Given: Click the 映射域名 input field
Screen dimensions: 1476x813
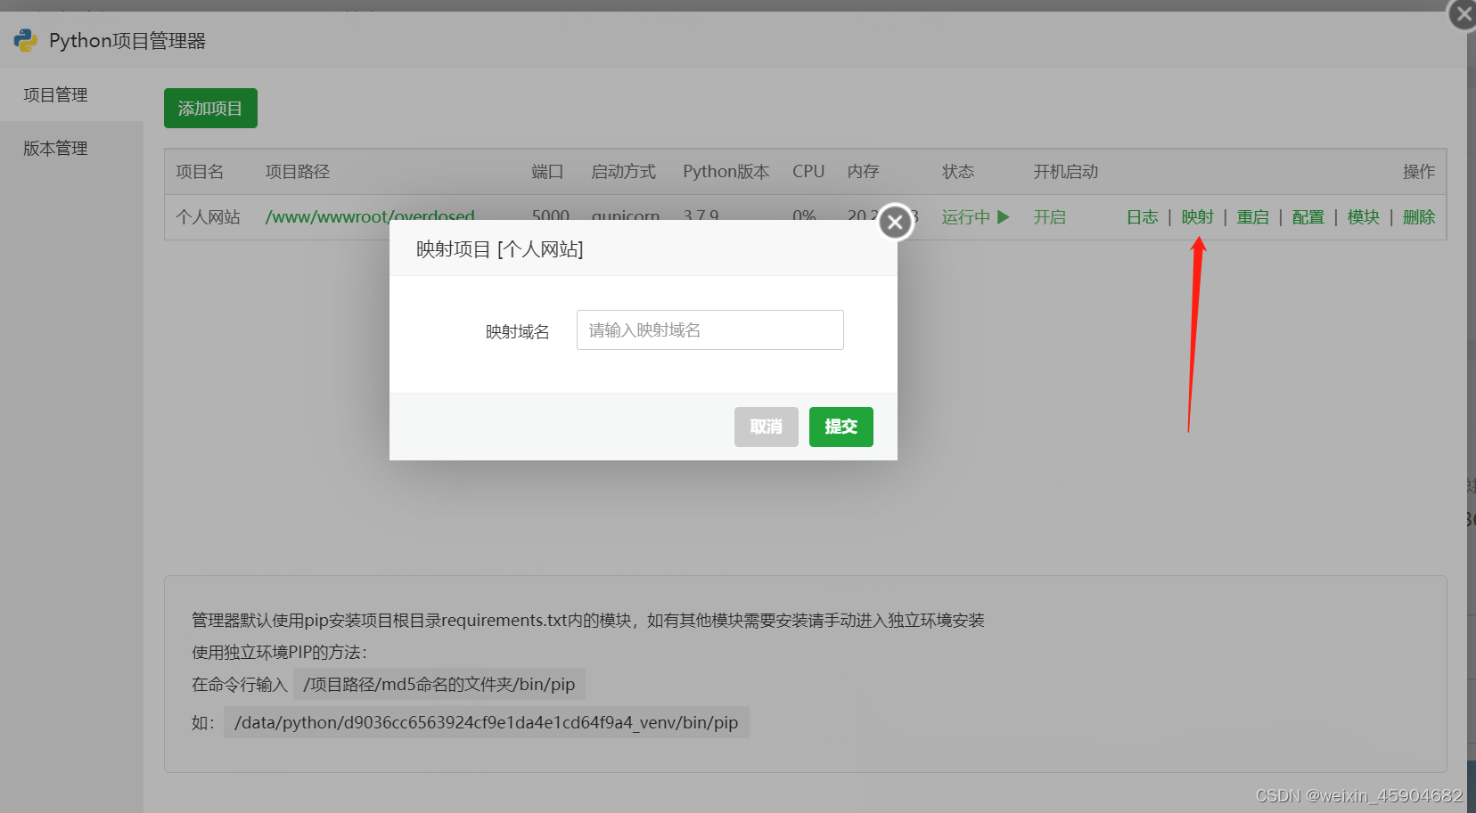Looking at the screenshot, I should click(709, 329).
